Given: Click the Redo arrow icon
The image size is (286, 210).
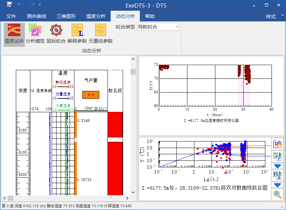Looking at the screenshot, I should [32, 4].
